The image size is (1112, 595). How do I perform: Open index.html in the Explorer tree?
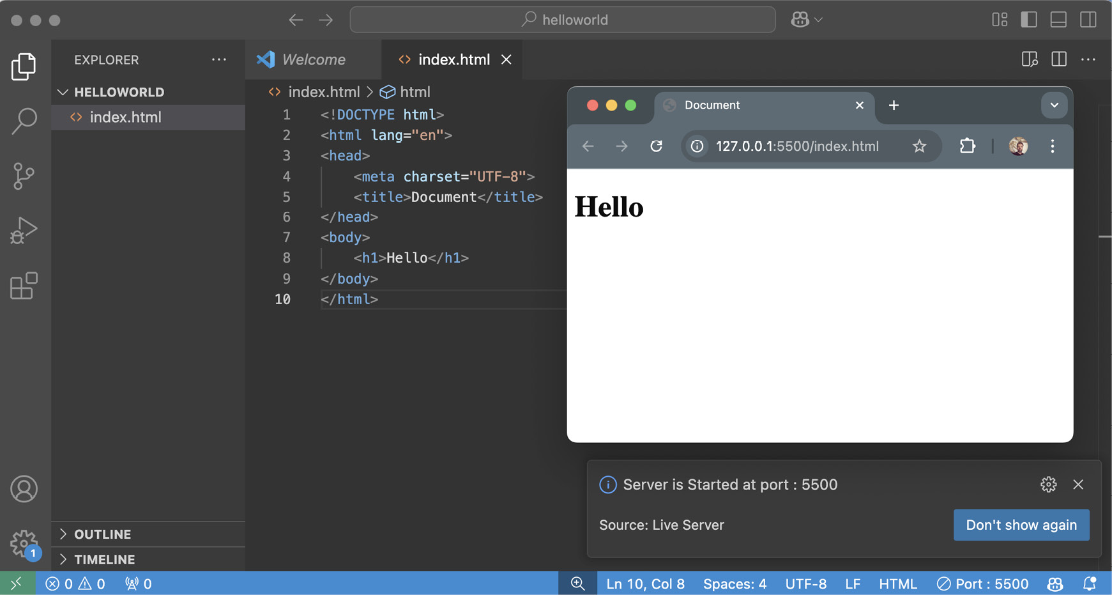148,118
